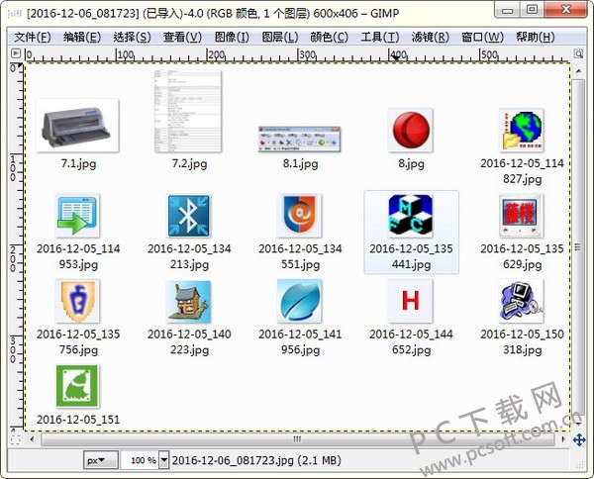594x479 pixels.
Task: Click the horizontal scrollbar thumb
Action: (297, 439)
